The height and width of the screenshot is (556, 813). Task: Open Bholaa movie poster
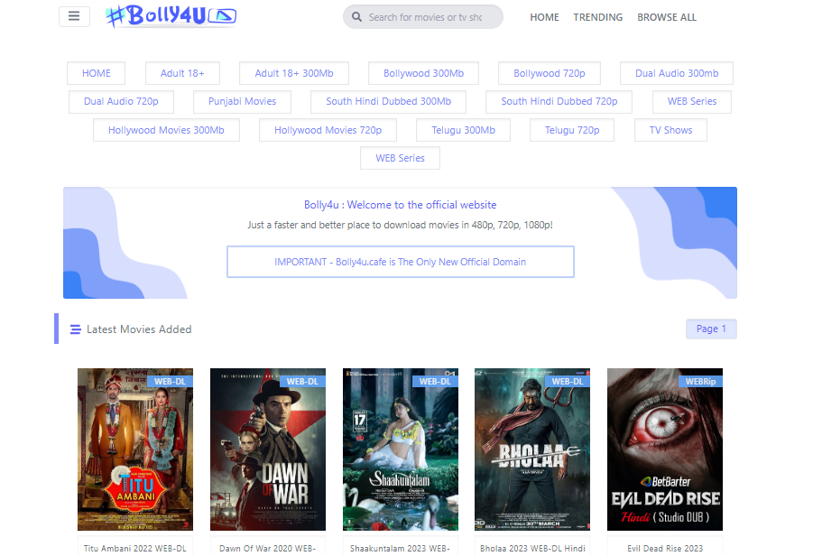point(532,449)
